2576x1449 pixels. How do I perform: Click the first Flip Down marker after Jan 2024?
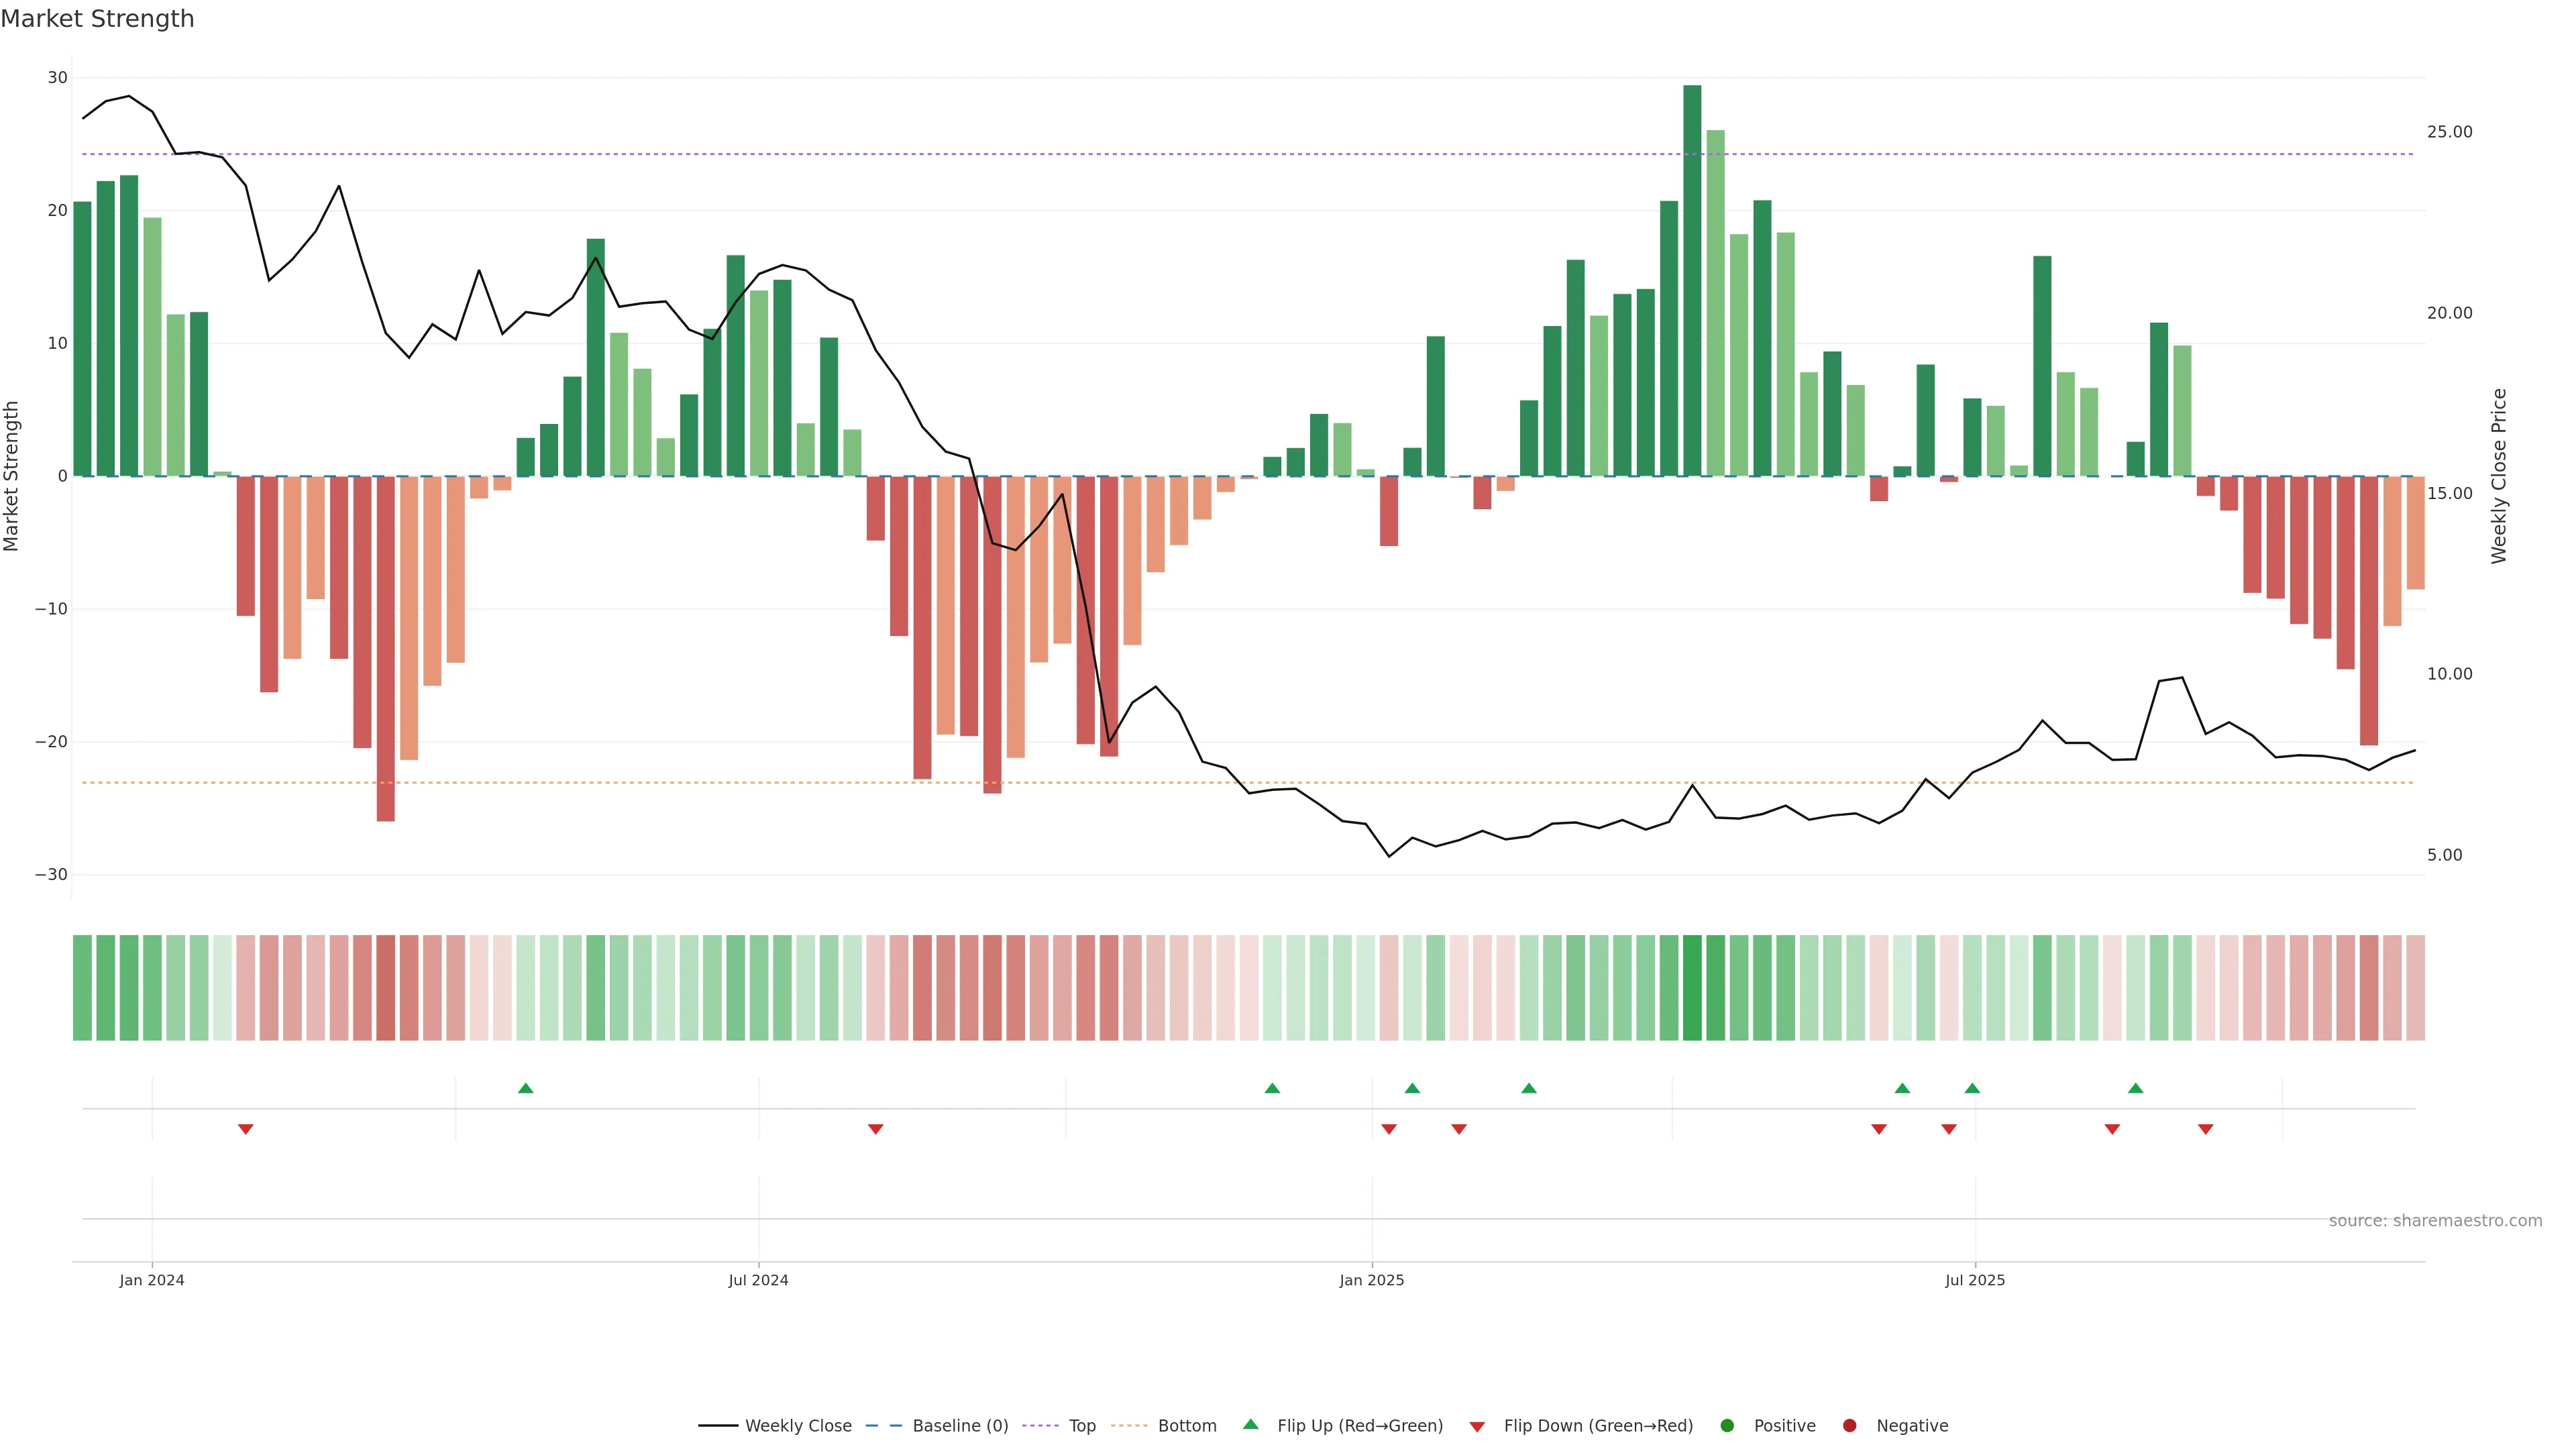tap(246, 1129)
